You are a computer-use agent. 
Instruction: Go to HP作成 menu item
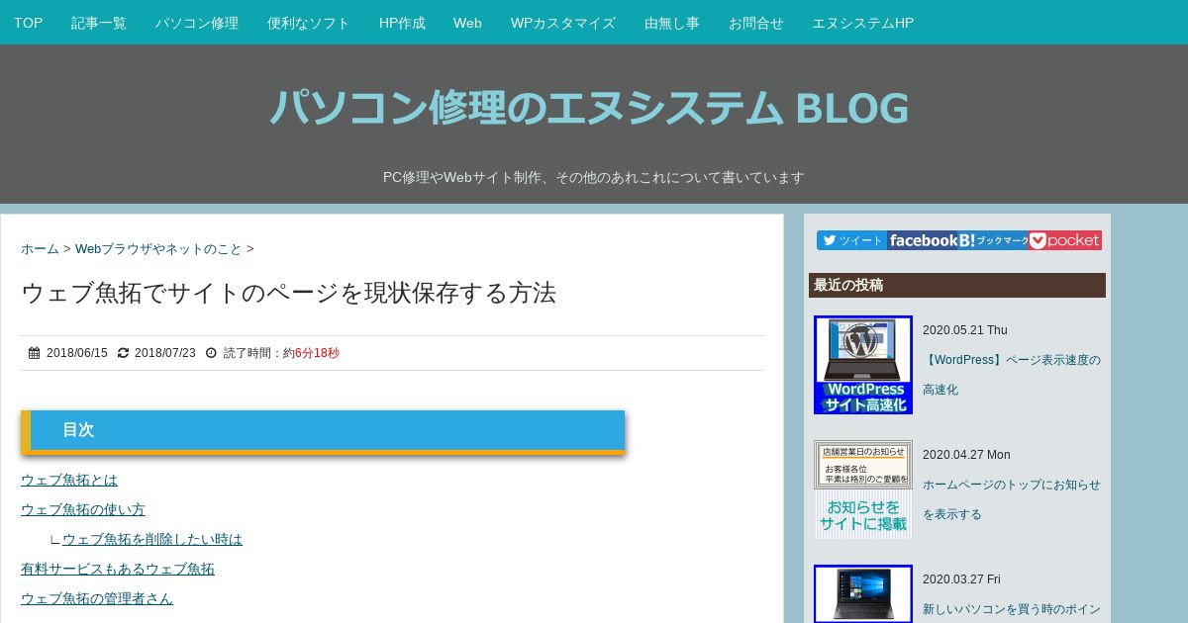[402, 23]
